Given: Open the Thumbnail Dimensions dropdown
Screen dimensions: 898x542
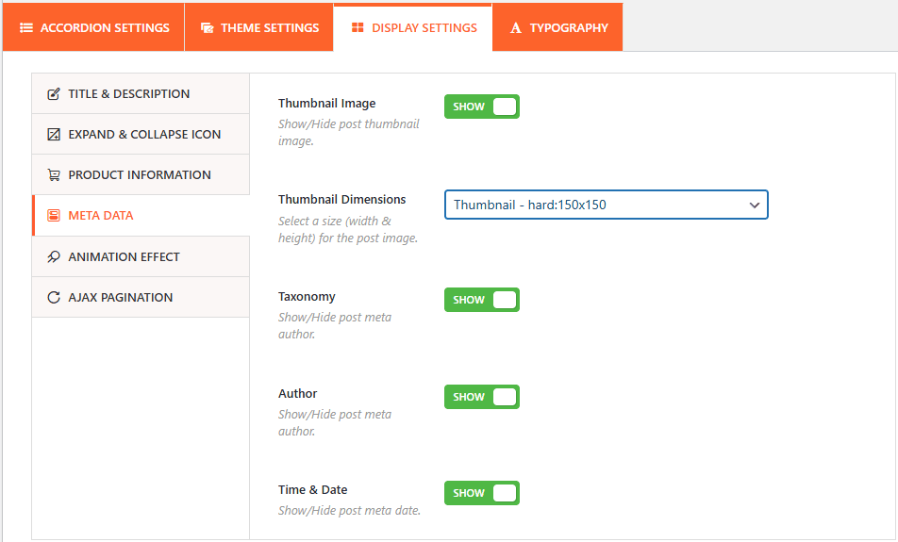Looking at the screenshot, I should tap(606, 205).
